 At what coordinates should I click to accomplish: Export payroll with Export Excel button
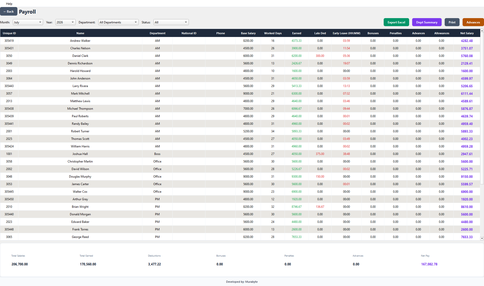tap(396, 22)
